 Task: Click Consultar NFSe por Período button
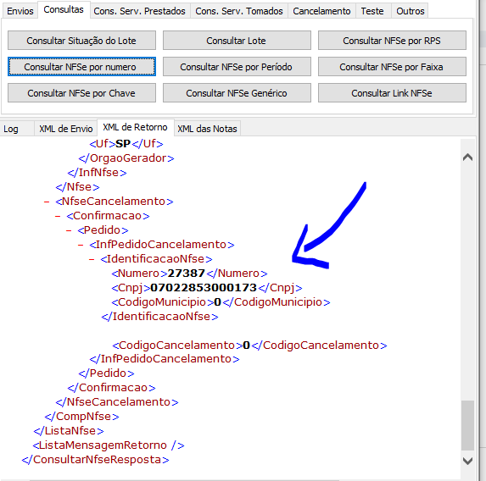tap(237, 67)
